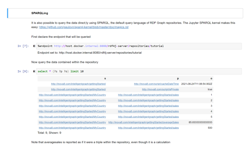
Task: Click the object value '3' cell
Action: 211,106
